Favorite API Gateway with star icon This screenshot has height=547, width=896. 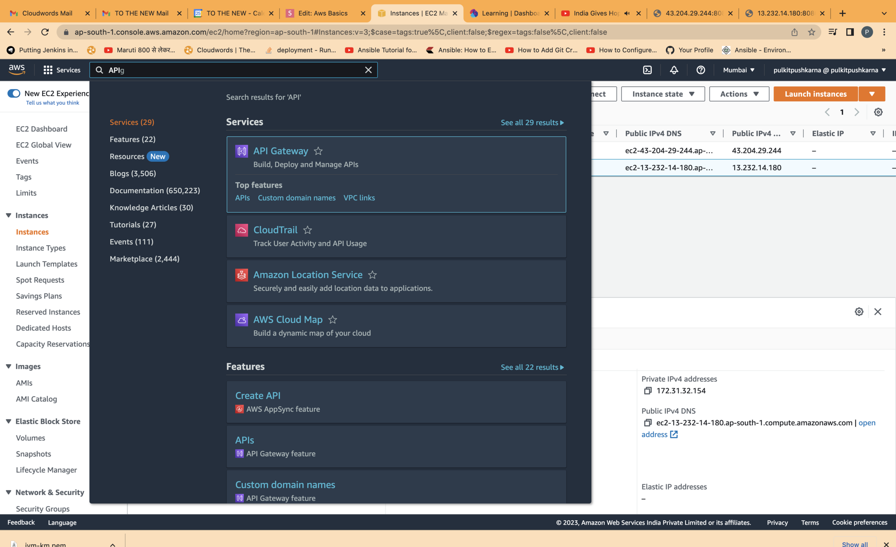click(x=318, y=151)
